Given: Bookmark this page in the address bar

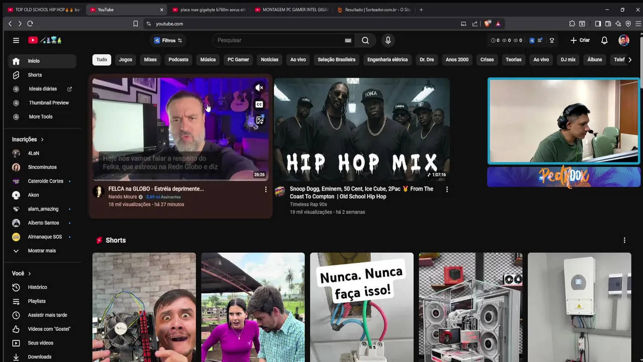Looking at the screenshot, I should click(136, 24).
